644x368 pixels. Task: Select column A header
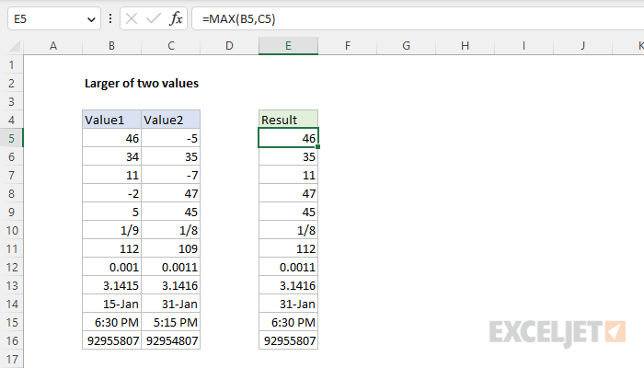click(53, 46)
